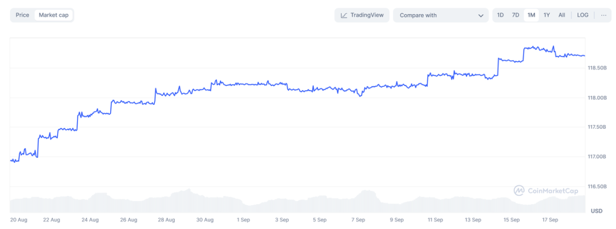This screenshot has height=229, width=616.
Task: Click the 1 Sep date label
Action: (x=243, y=219)
